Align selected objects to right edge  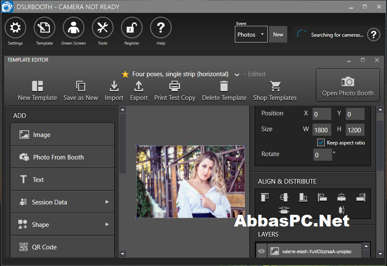tap(360, 197)
